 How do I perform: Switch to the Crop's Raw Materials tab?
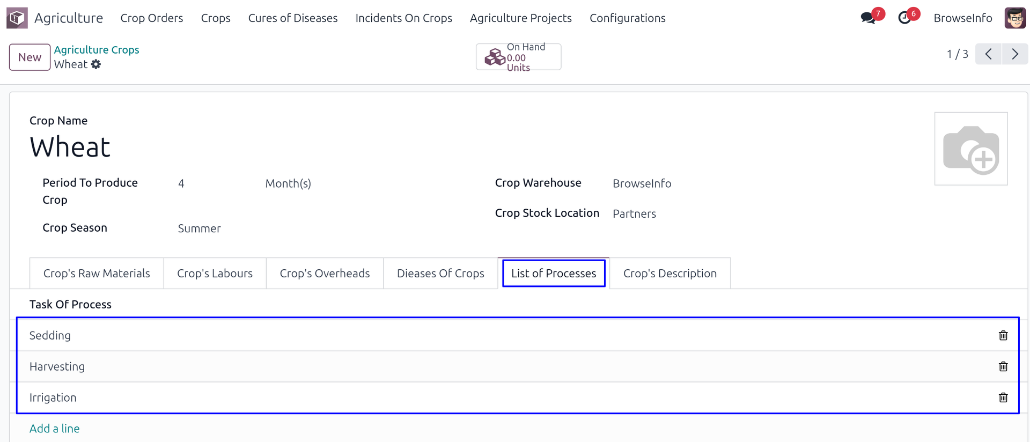[97, 274]
